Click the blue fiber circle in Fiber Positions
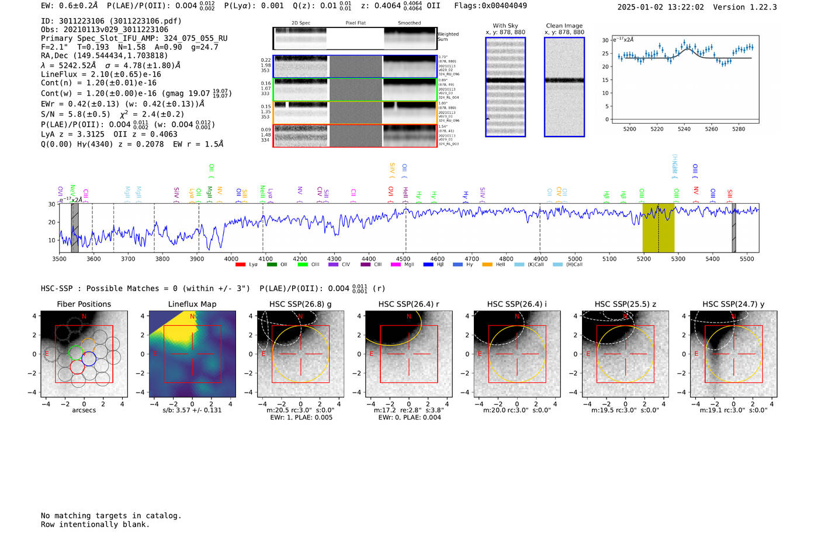This screenshot has height=556, width=818. click(89, 359)
